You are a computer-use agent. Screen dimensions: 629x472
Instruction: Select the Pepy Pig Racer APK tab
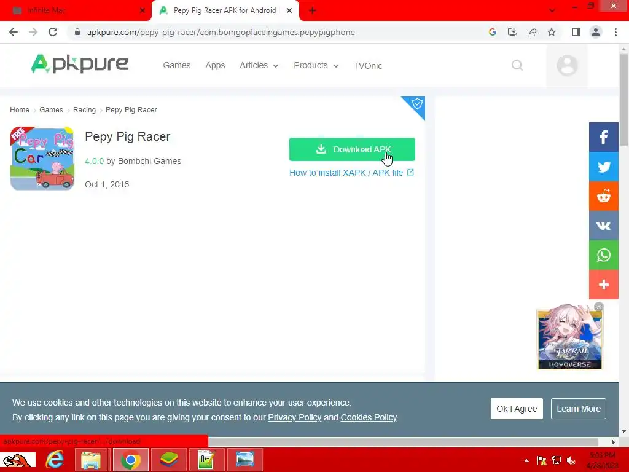[225, 10]
